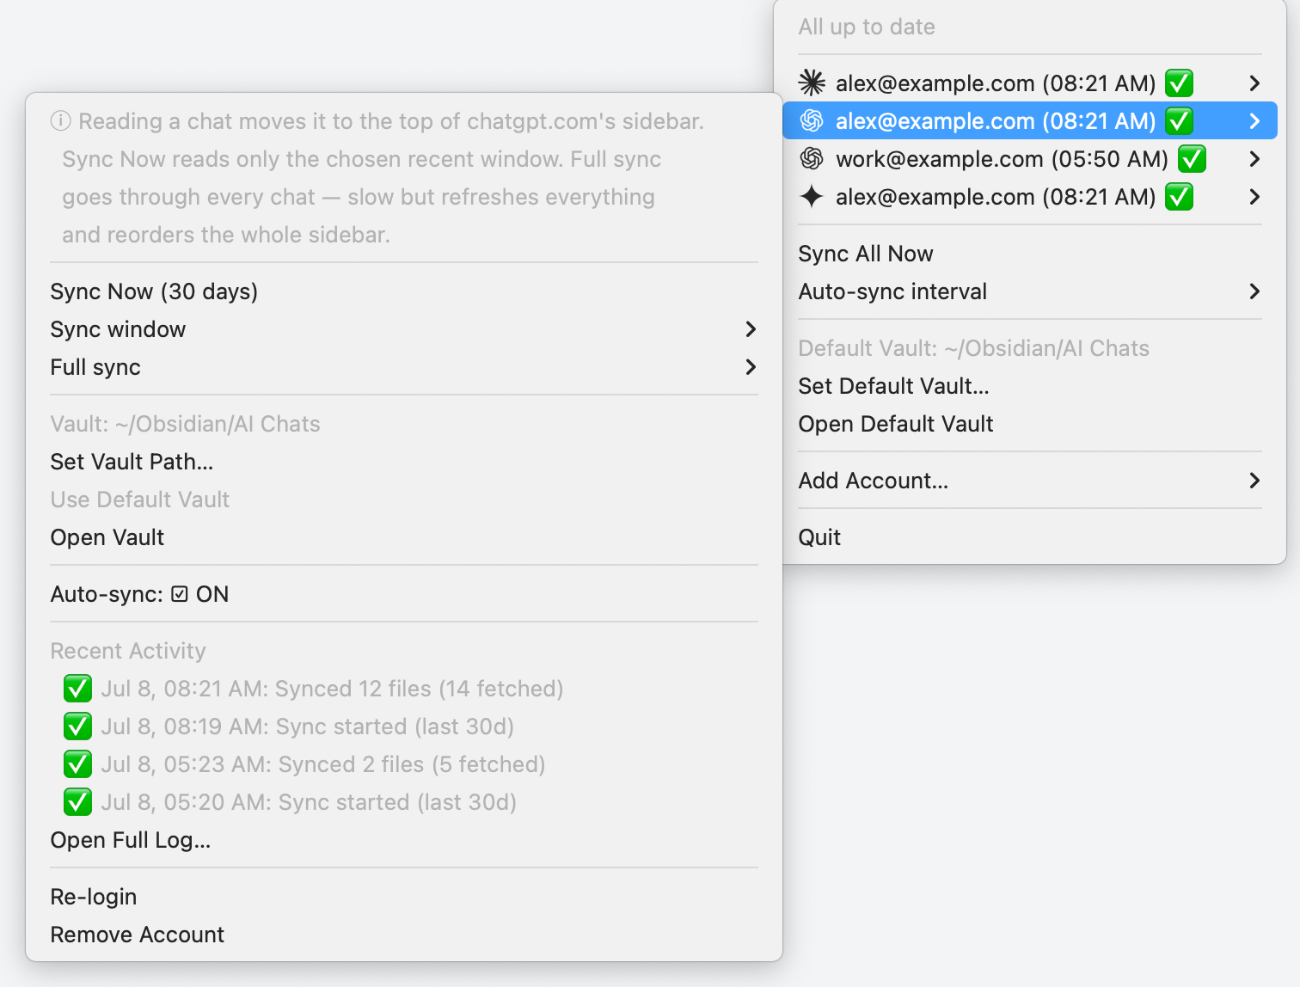Choose Open Full Log…
Viewport: 1300px width, 987px height.
pos(404,840)
